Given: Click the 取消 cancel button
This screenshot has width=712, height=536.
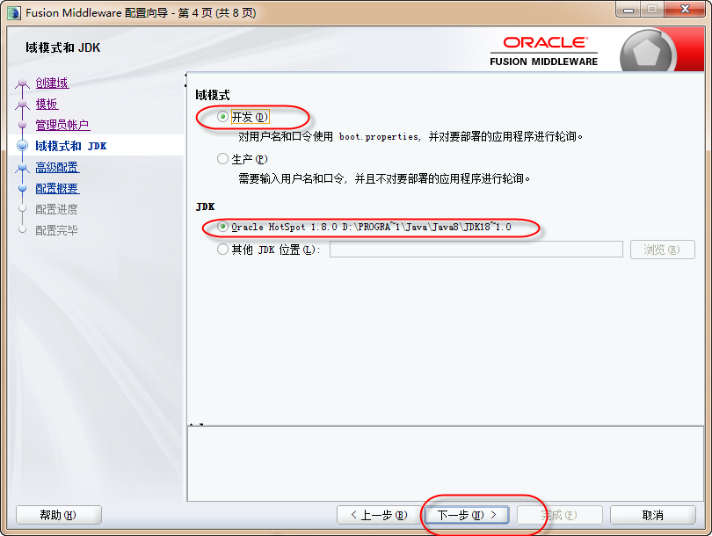Looking at the screenshot, I should (652, 515).
